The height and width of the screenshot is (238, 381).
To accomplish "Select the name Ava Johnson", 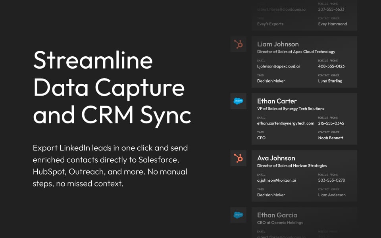I will pyautogui.click(x=276, y=158).
